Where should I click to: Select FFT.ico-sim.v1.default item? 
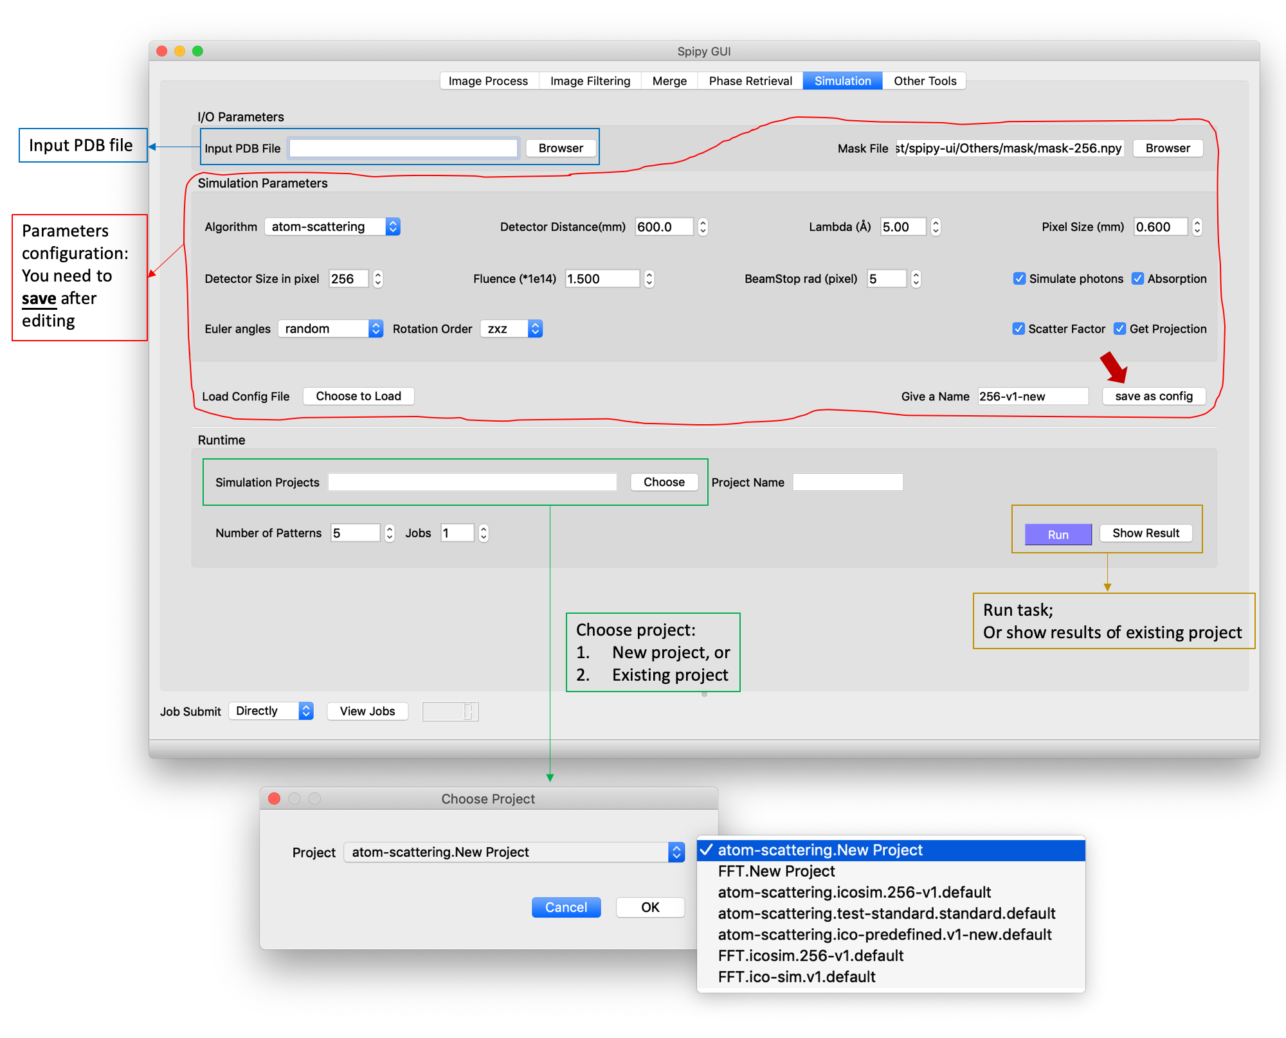[x=891, y=977]
